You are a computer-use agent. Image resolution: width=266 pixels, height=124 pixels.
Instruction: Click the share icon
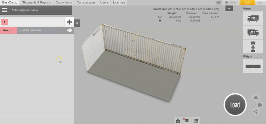(255, 112)
